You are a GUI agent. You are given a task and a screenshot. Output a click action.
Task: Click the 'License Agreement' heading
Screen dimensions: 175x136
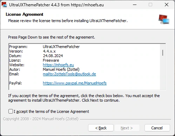[x=25, y=14]
